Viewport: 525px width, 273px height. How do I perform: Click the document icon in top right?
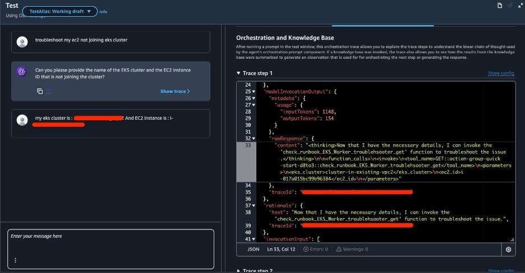tap(499, 6)
